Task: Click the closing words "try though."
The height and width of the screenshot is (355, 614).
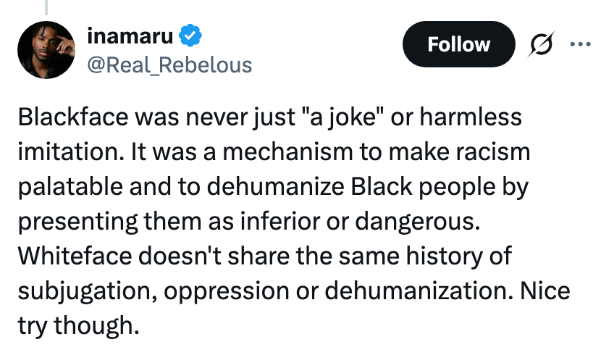Action: (77, 327)
